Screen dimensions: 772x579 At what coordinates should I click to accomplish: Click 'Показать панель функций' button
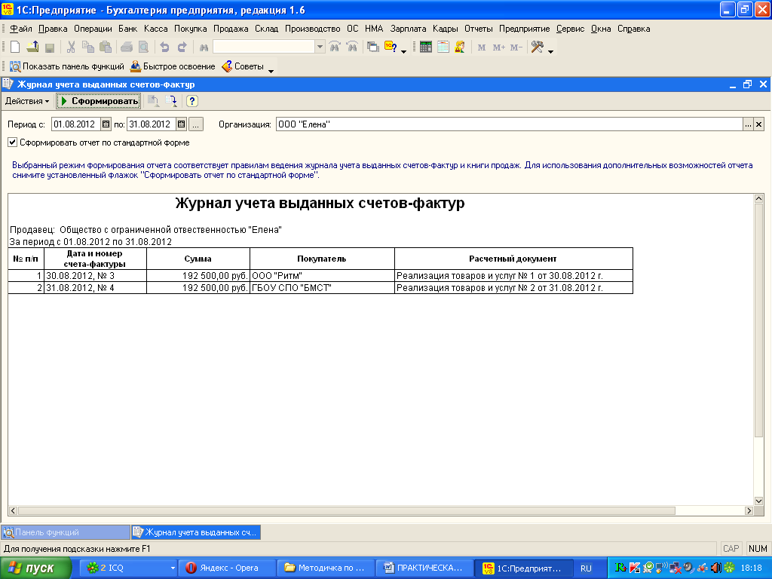pyautogui.click(x=67, y=66)
